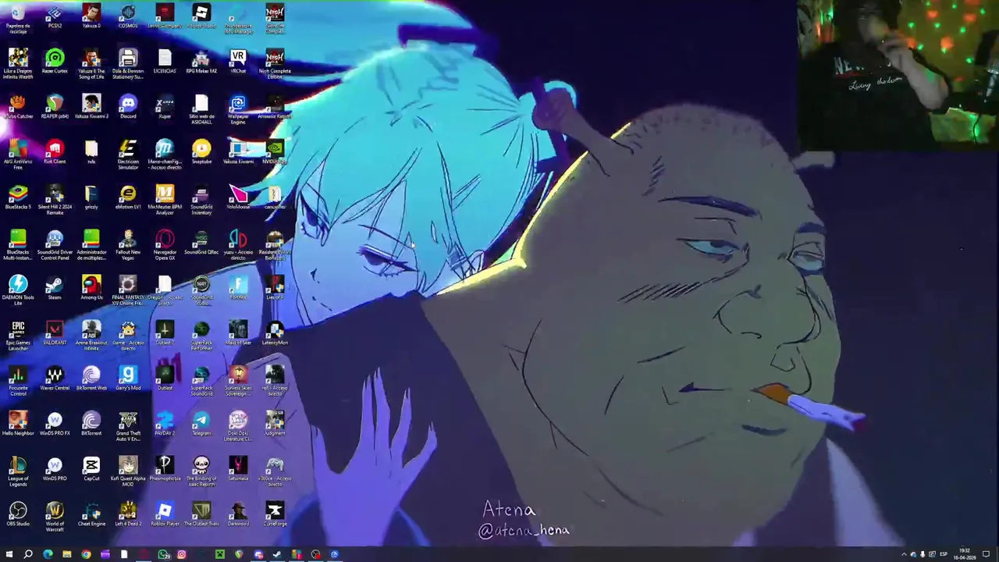Launch the PCSX2 emulator shortcut
Viewport: 999px width, 562px height.
click(55, 17)
